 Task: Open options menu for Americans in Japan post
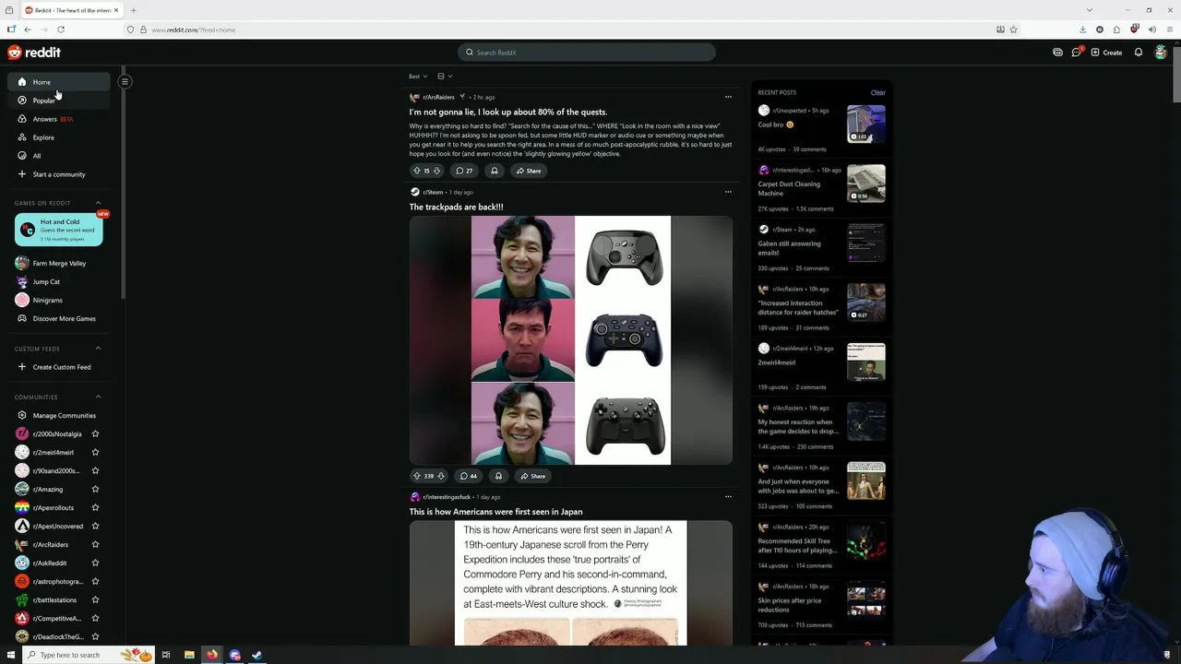pos(728,497)
